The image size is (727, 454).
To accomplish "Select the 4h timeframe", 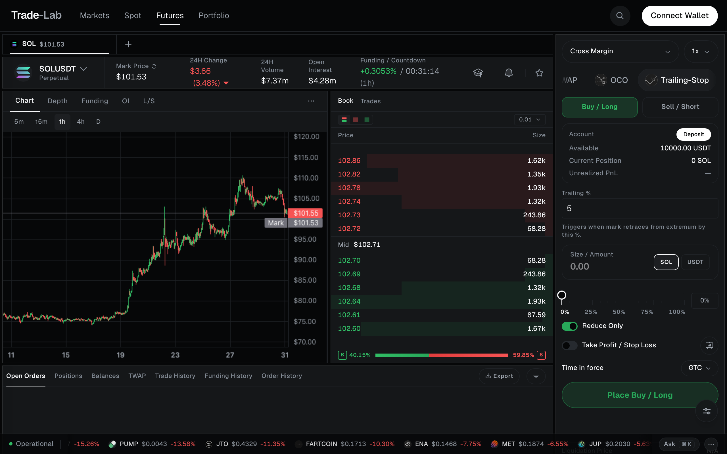I will pyautogui.click(x=81, y=122).
